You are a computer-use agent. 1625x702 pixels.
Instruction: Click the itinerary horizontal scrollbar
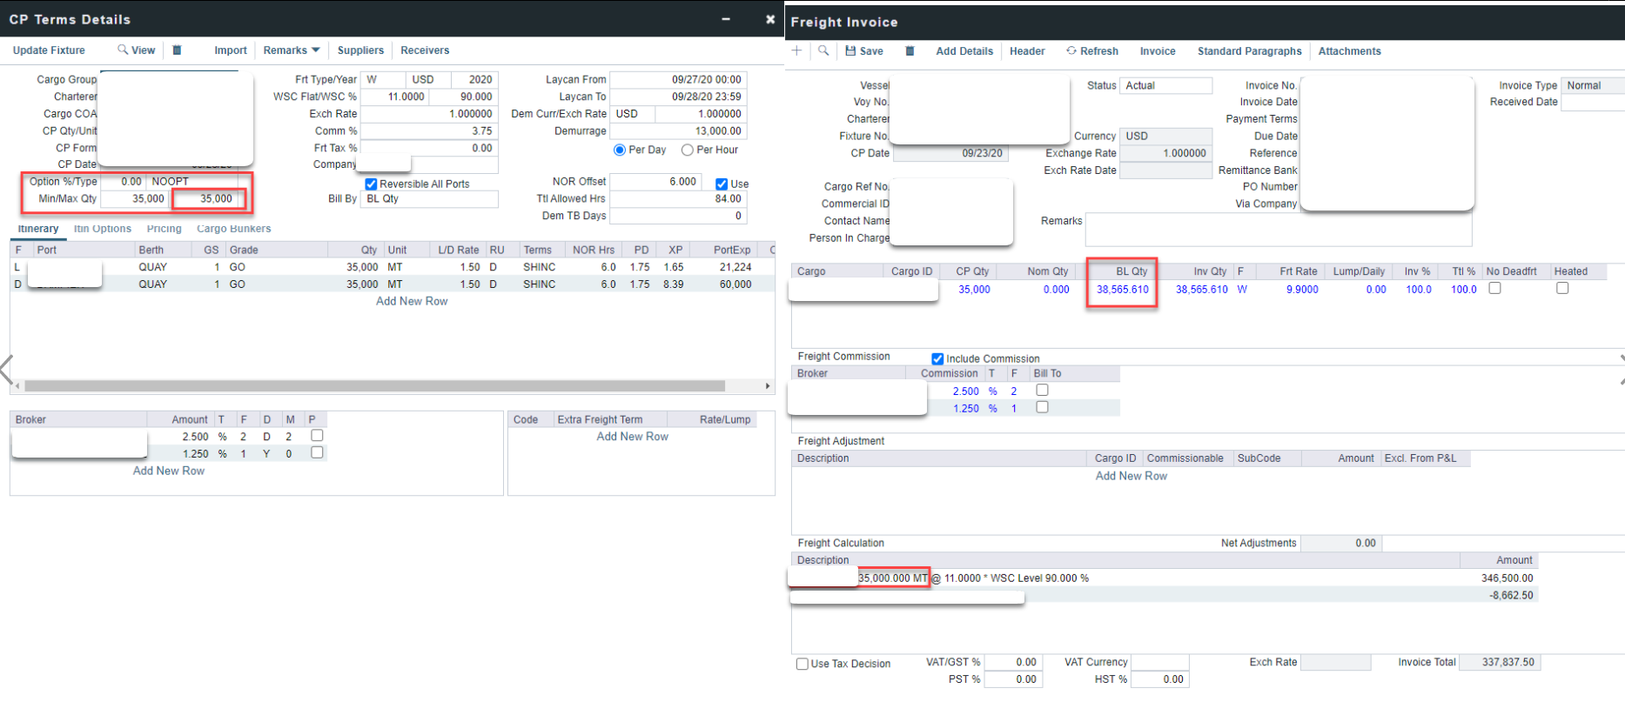pyautogui.click(x=374, y=385)
